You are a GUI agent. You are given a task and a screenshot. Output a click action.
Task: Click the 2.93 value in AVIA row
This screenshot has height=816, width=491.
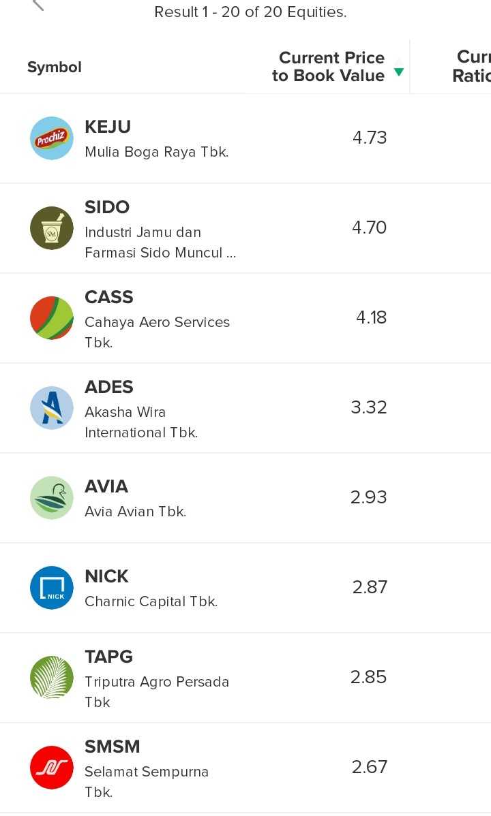[x=369, y=497]
